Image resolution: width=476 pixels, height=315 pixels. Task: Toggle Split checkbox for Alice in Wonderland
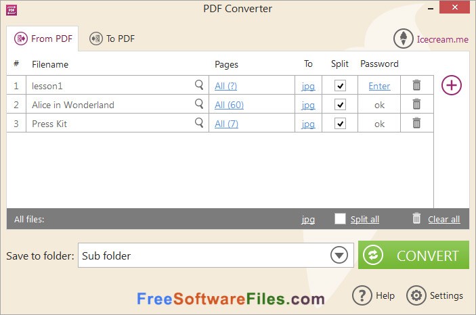tap(340, 105)
